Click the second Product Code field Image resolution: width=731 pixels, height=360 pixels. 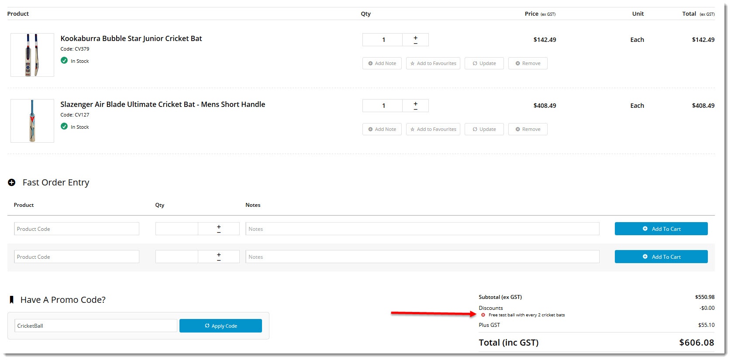tap(76, 257)
